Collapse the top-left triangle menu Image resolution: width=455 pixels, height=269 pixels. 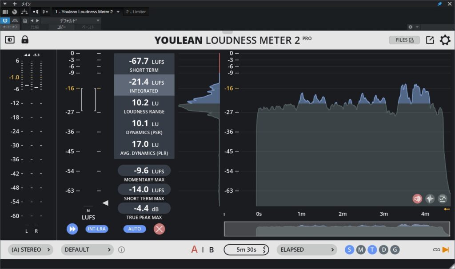click(x=4, y=4)
